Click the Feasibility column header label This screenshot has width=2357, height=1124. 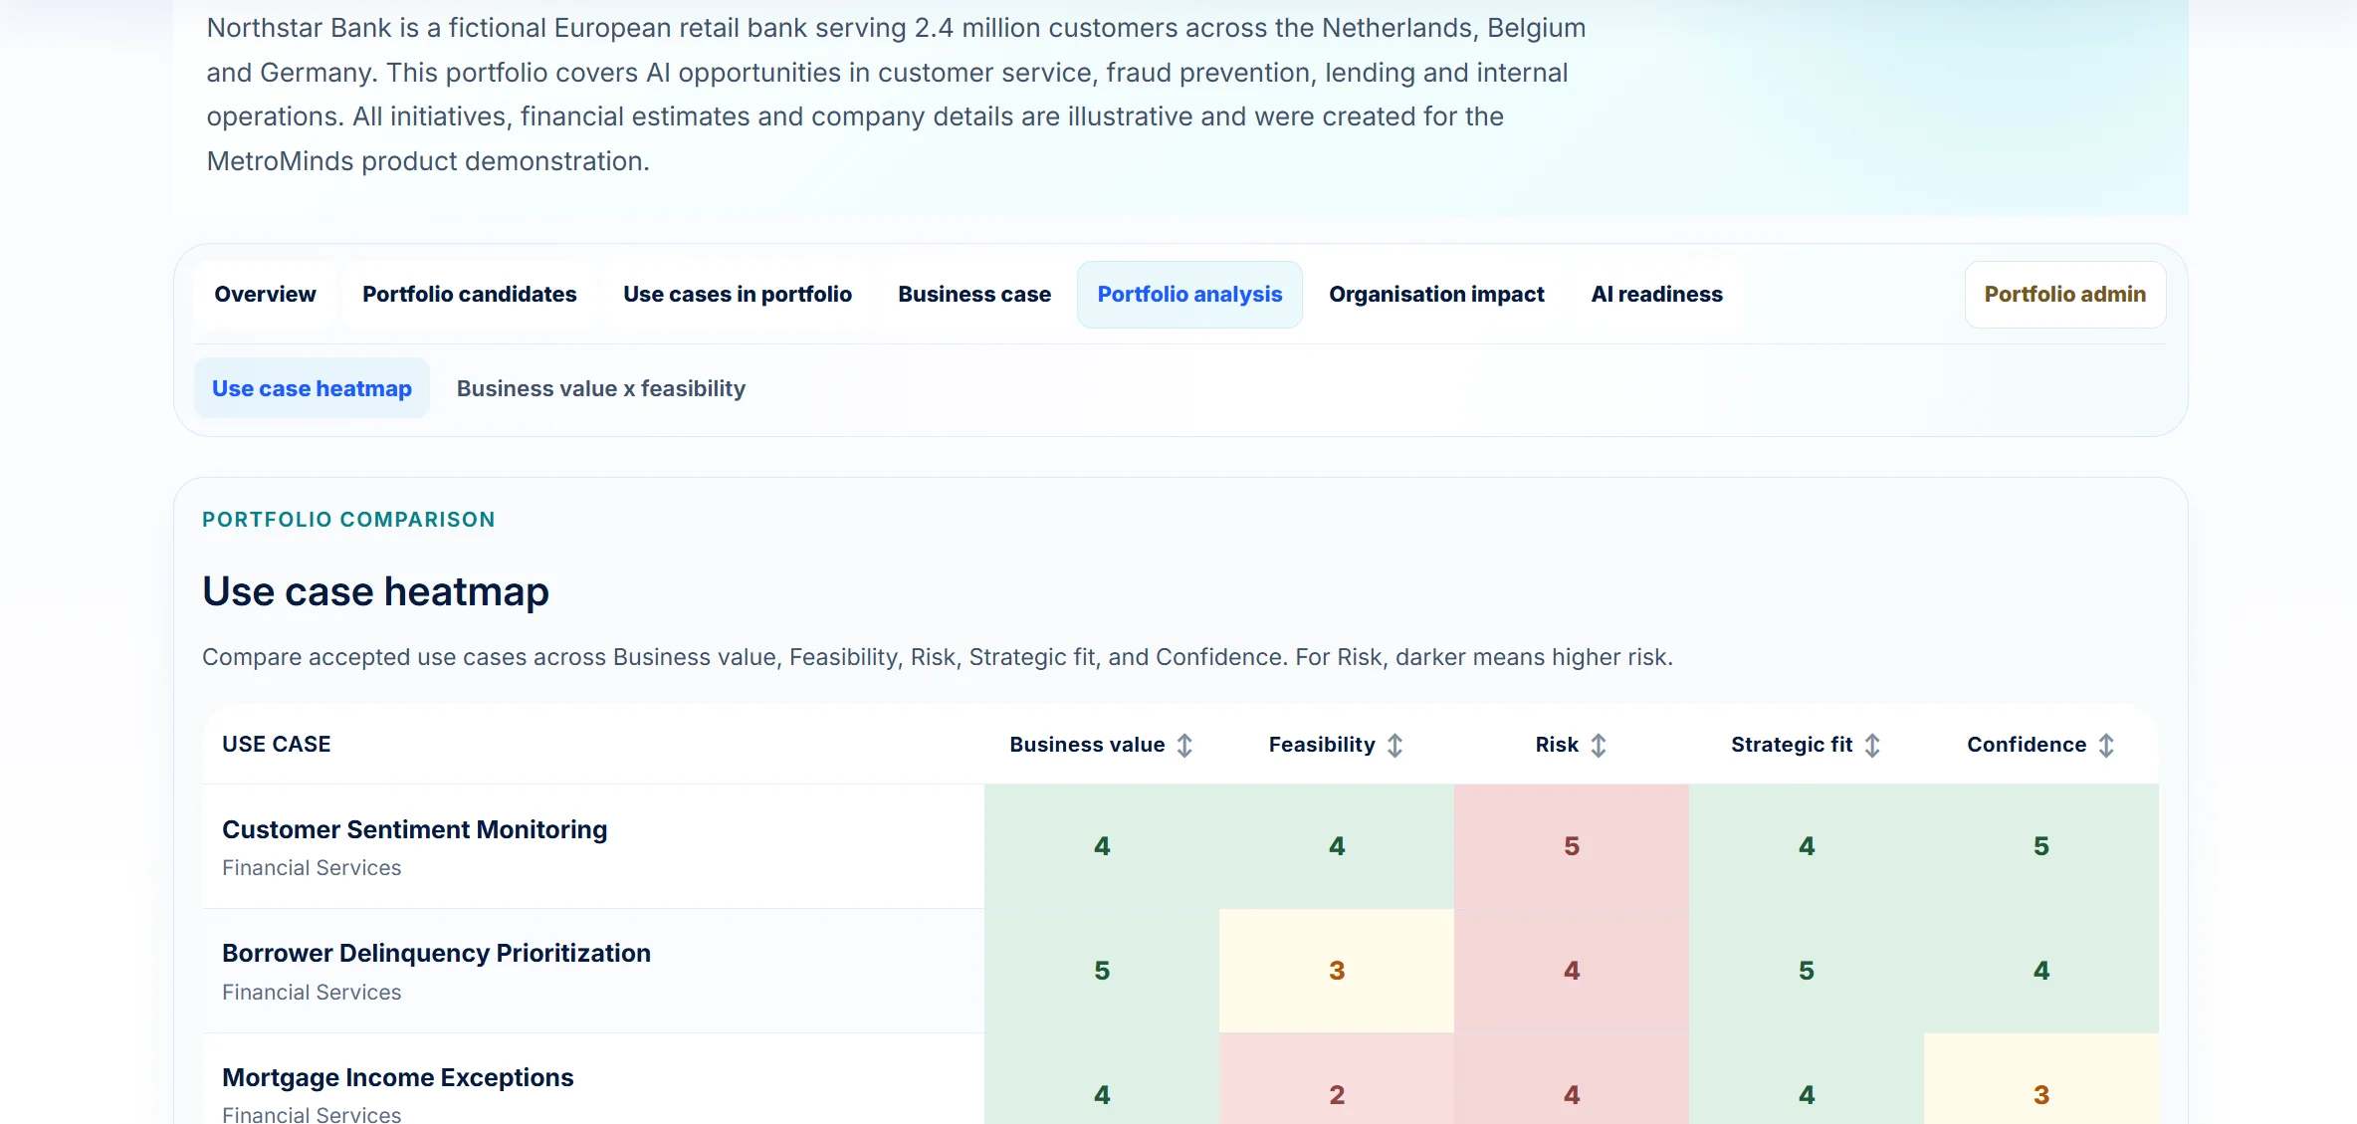pos(1322,745)
